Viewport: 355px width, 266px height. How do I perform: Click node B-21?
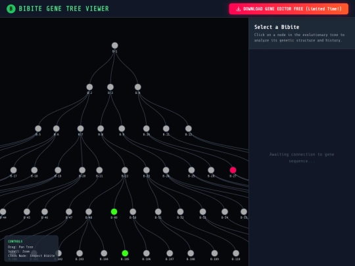coord(99,170)
